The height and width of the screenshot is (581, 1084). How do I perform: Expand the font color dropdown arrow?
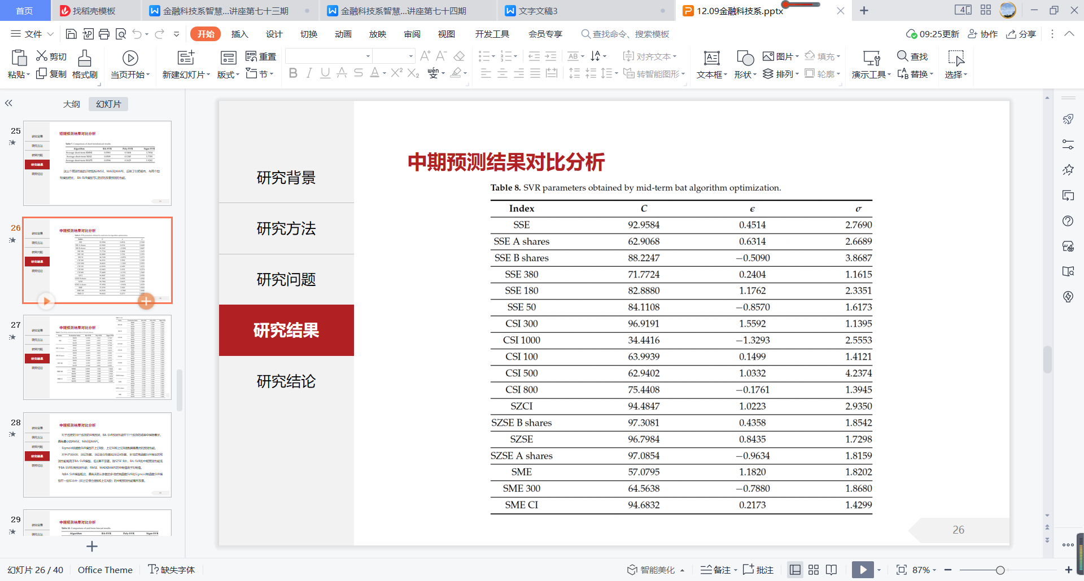point(384,73)
